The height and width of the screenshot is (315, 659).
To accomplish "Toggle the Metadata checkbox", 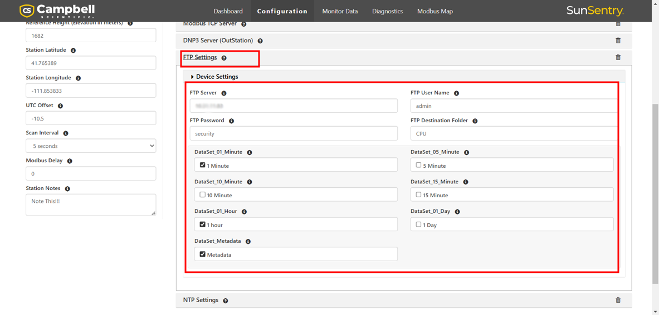I will tap(202, 254).
